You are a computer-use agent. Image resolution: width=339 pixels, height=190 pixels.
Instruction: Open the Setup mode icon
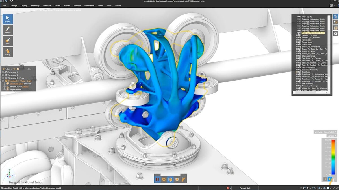[8, 52]
